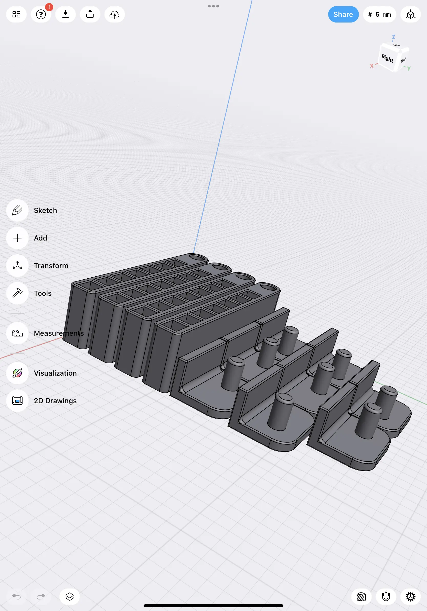Open the items layers stack icon
427x611 pixels.
pos(69,597)
